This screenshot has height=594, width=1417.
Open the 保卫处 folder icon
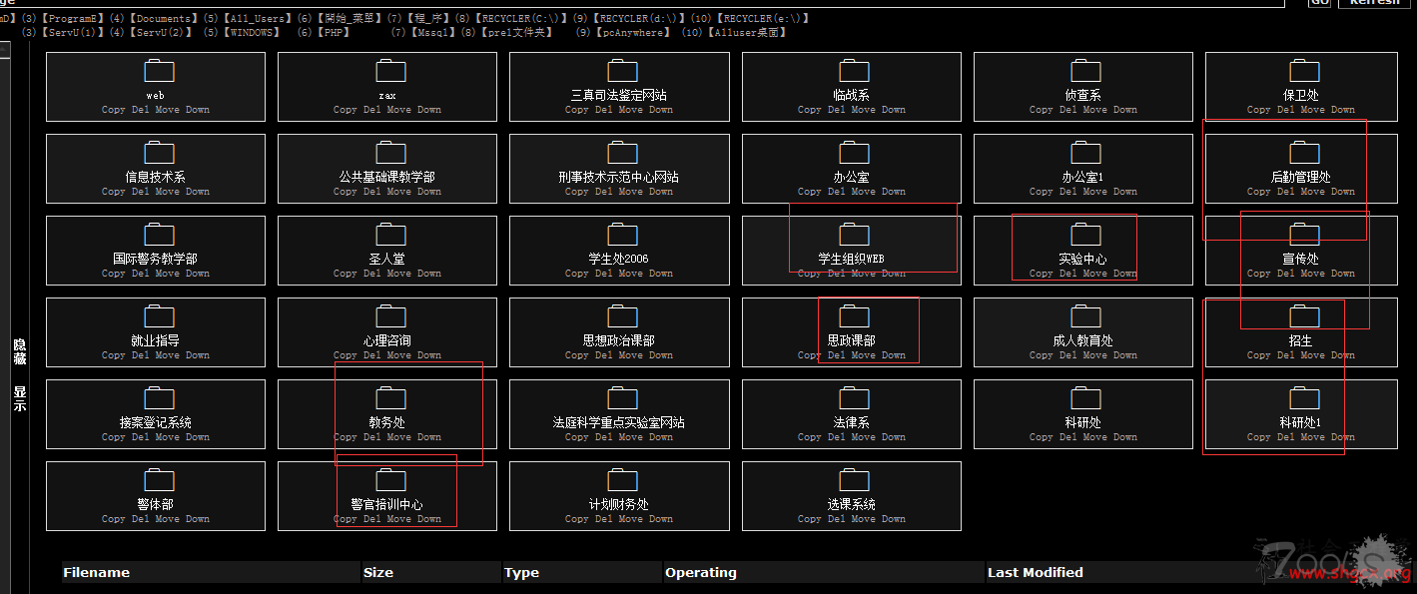pos(1304,71)
